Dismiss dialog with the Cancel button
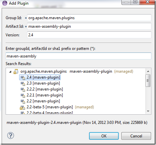This screenshot has height=145, width=156. tap(136, 136)
